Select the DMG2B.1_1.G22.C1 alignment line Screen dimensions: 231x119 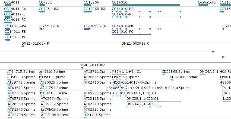(154, 101)
